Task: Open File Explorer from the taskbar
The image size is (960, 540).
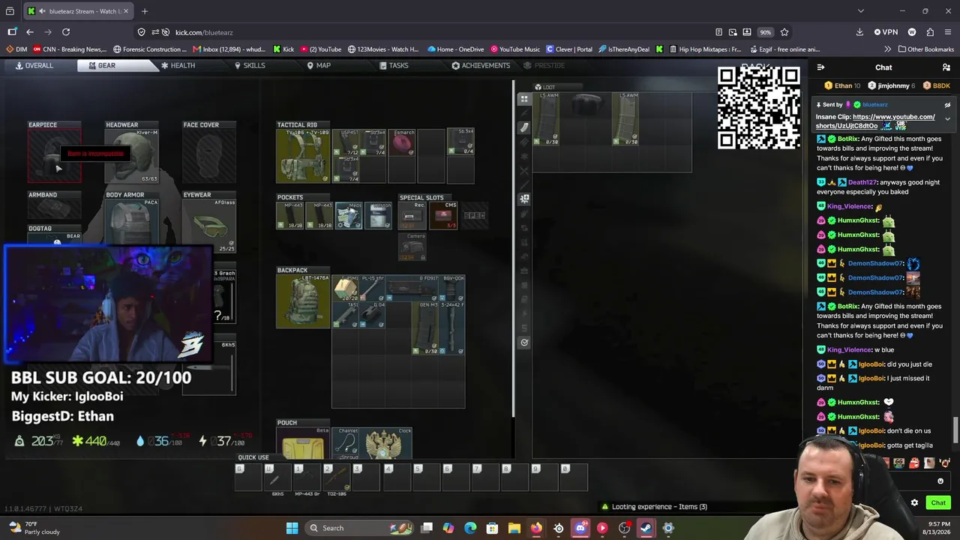Action: pyautogui.click(x=514, y=528)
